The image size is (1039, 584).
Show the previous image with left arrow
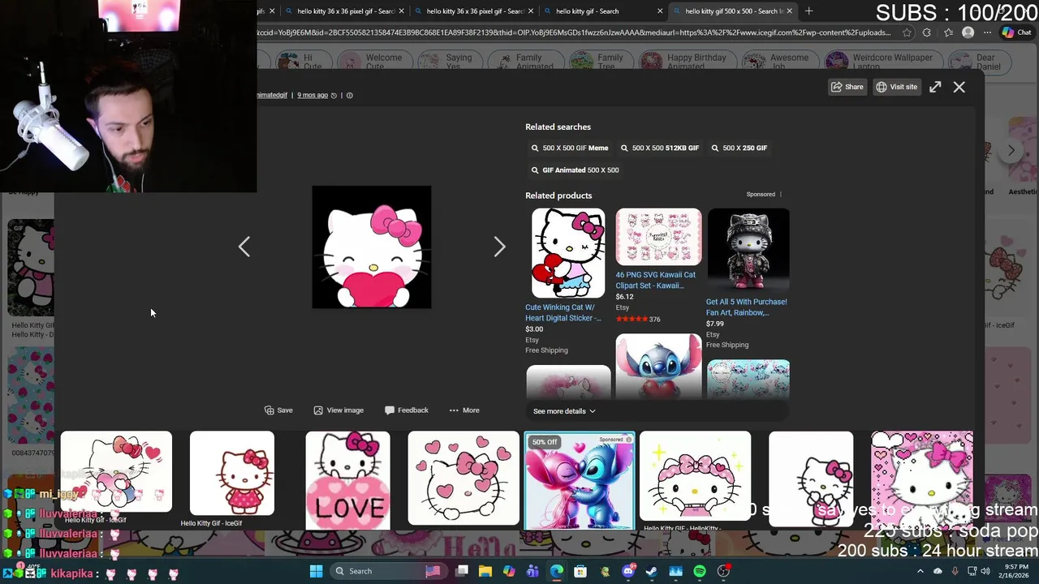click(244, 247)
